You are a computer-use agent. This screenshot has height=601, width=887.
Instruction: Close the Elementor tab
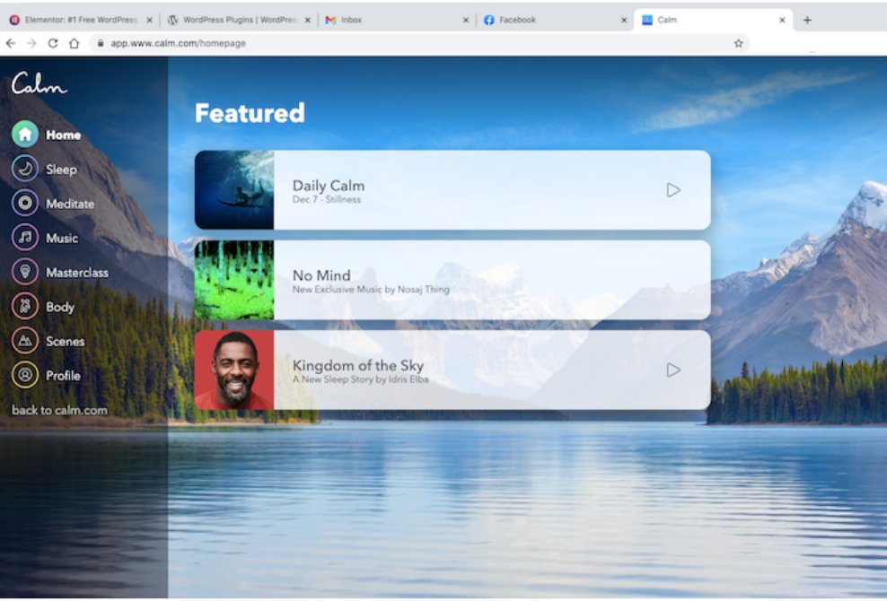click(x=149, y=20)
